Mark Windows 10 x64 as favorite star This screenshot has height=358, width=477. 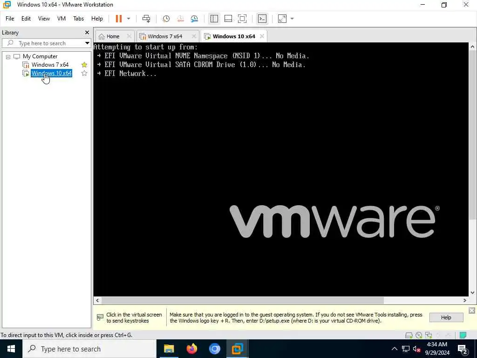pos(84,73)
